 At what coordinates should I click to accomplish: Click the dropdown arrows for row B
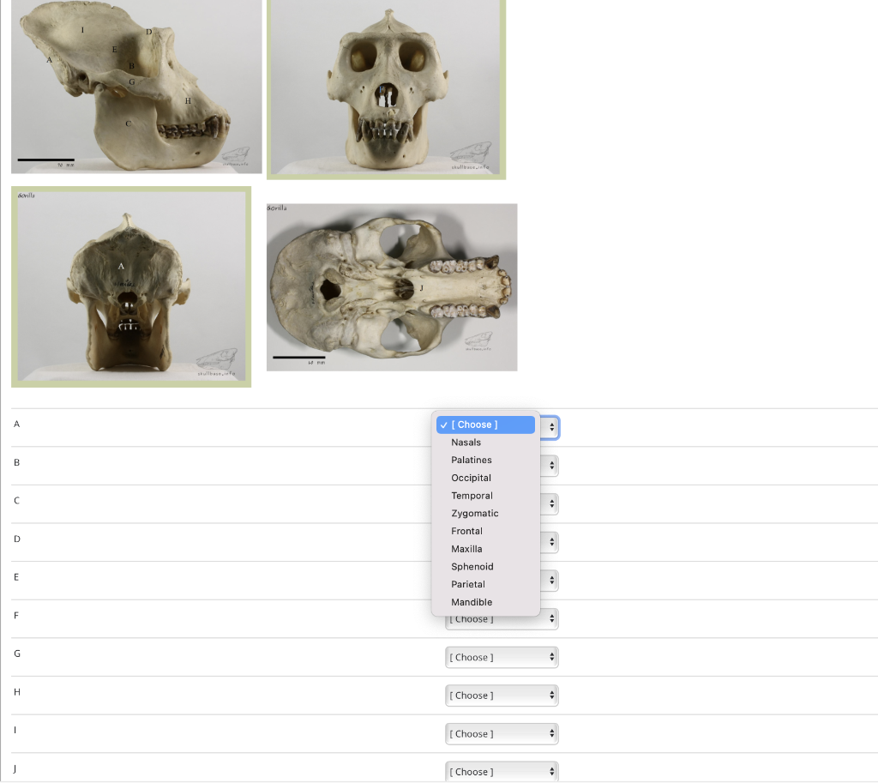tap(551, 466)
